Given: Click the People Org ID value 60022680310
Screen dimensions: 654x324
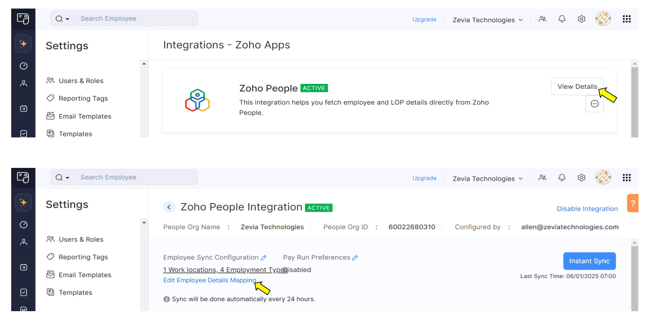Looking at the screenshot, I should point(412,227).
